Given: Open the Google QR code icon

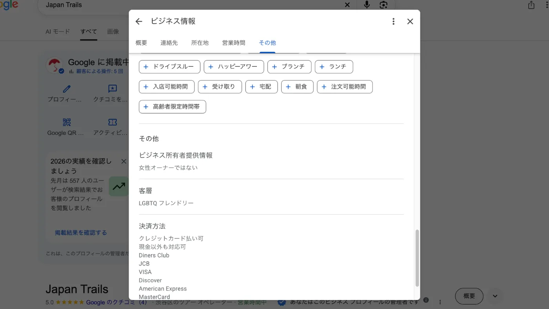Looking at the screenshot, I should pyautogui.click(x=67, y=122).
